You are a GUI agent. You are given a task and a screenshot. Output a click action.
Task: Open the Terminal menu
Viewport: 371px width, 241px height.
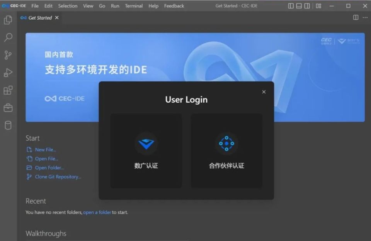click(x=134, y=6)
